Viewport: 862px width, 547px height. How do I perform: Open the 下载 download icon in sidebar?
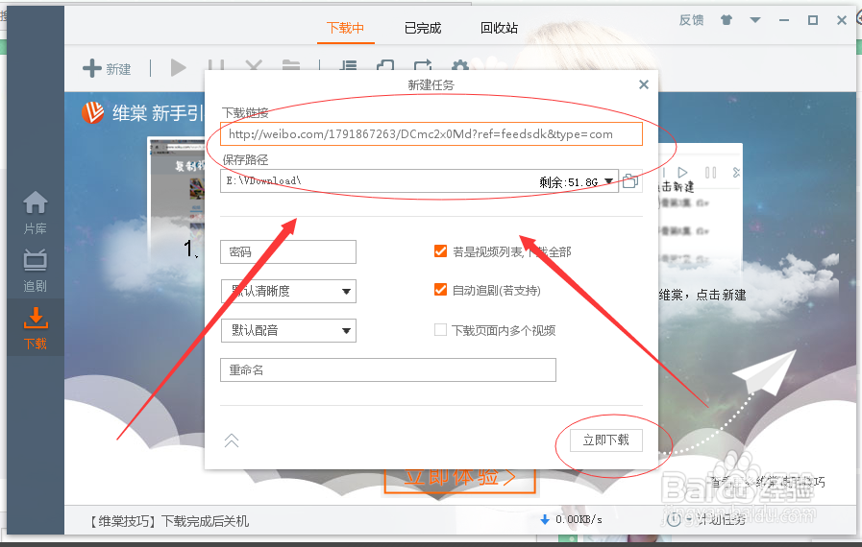pos(36,319)
